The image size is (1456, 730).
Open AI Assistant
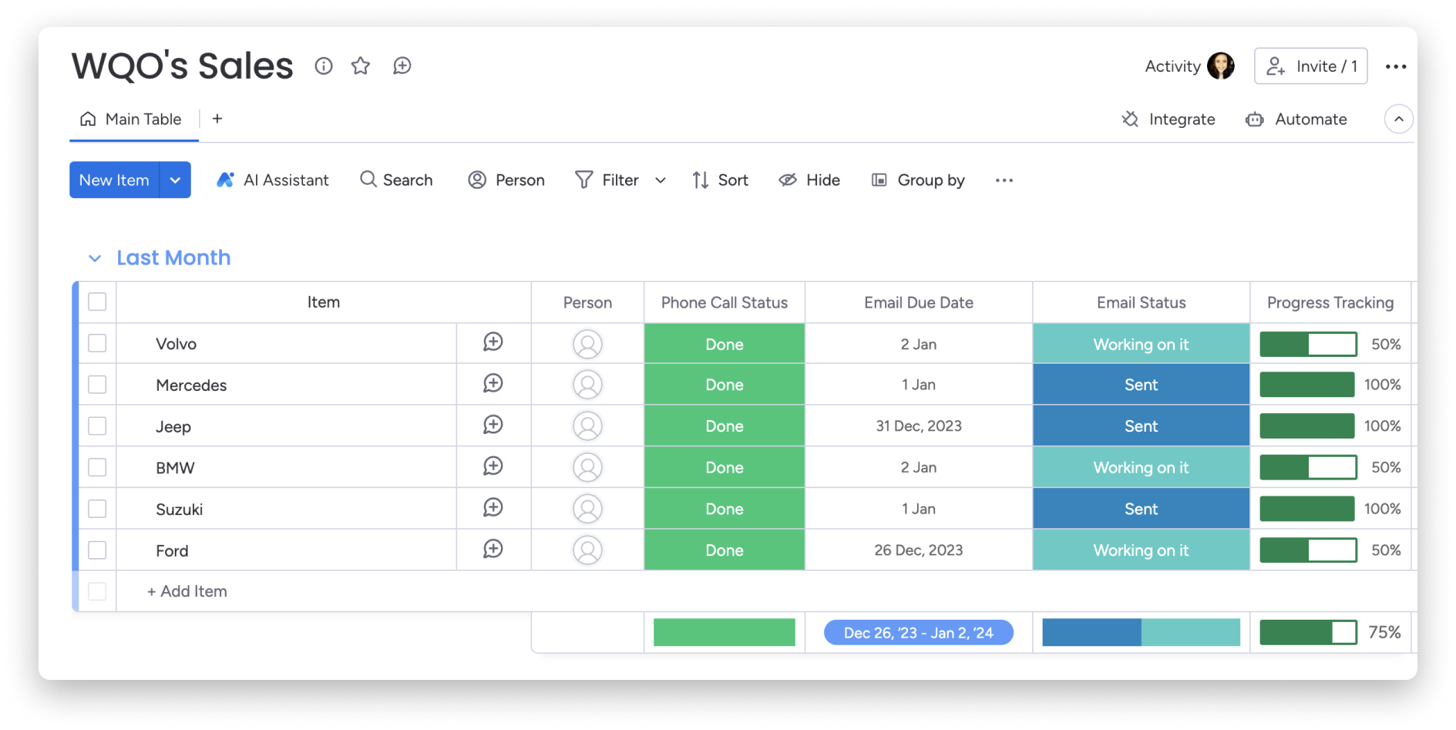point(273,180)
